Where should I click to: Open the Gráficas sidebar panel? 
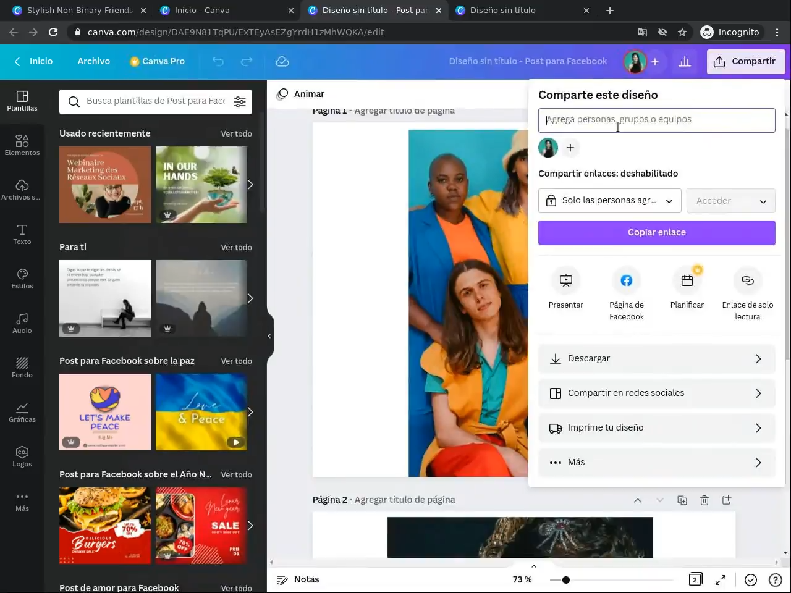[x=22, y=412]
